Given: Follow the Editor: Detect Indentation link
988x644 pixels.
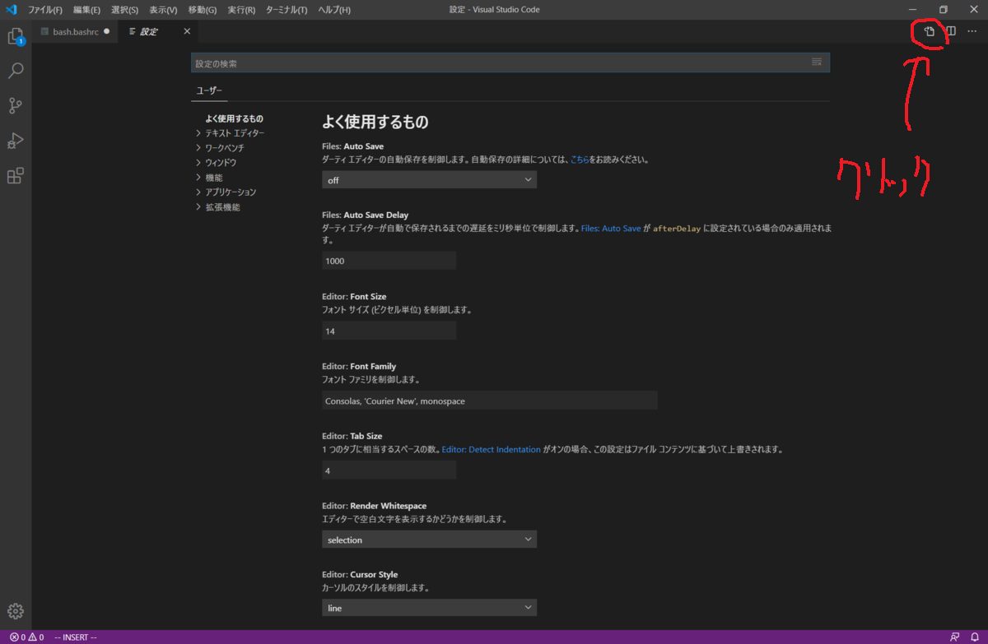Looking at the screenshot, I should click(x=492, y=450).
